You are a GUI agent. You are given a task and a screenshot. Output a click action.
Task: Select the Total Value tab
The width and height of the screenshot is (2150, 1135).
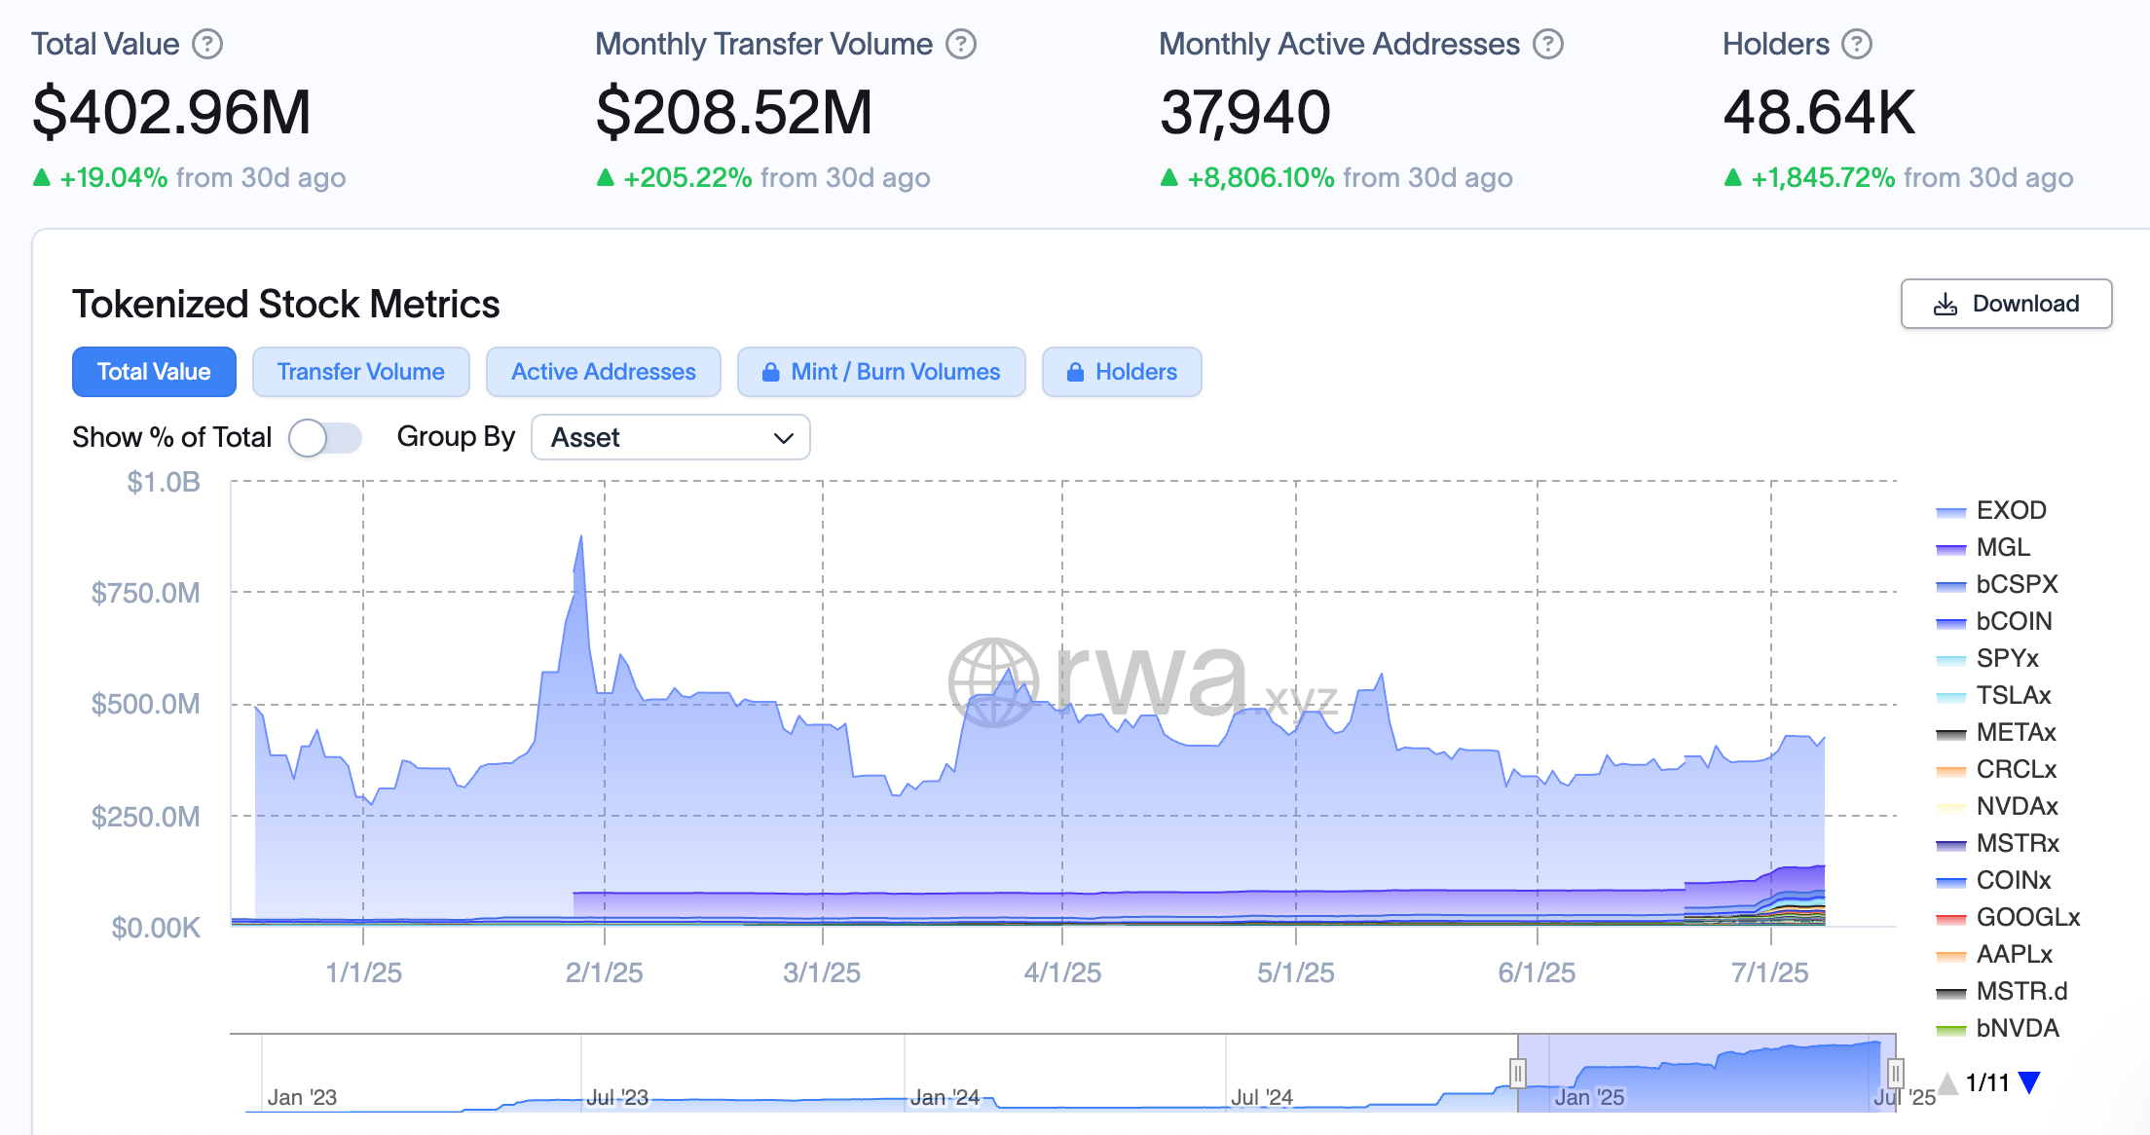coord(154,372)
